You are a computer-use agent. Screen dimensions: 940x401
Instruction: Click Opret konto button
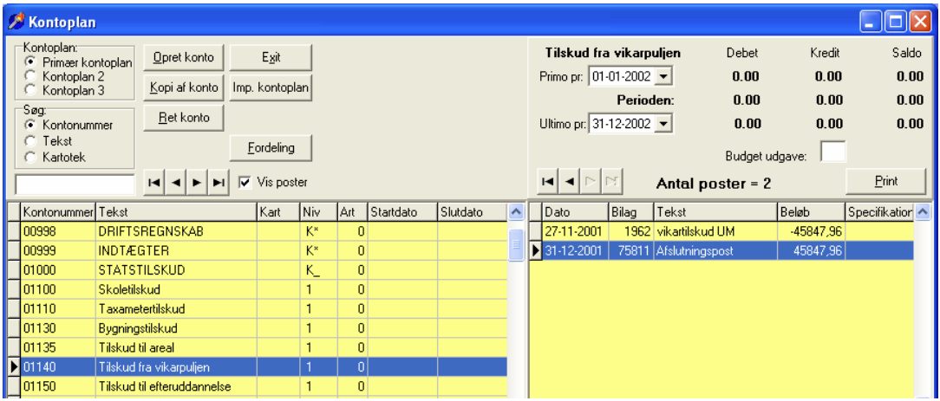click(184, 58)
